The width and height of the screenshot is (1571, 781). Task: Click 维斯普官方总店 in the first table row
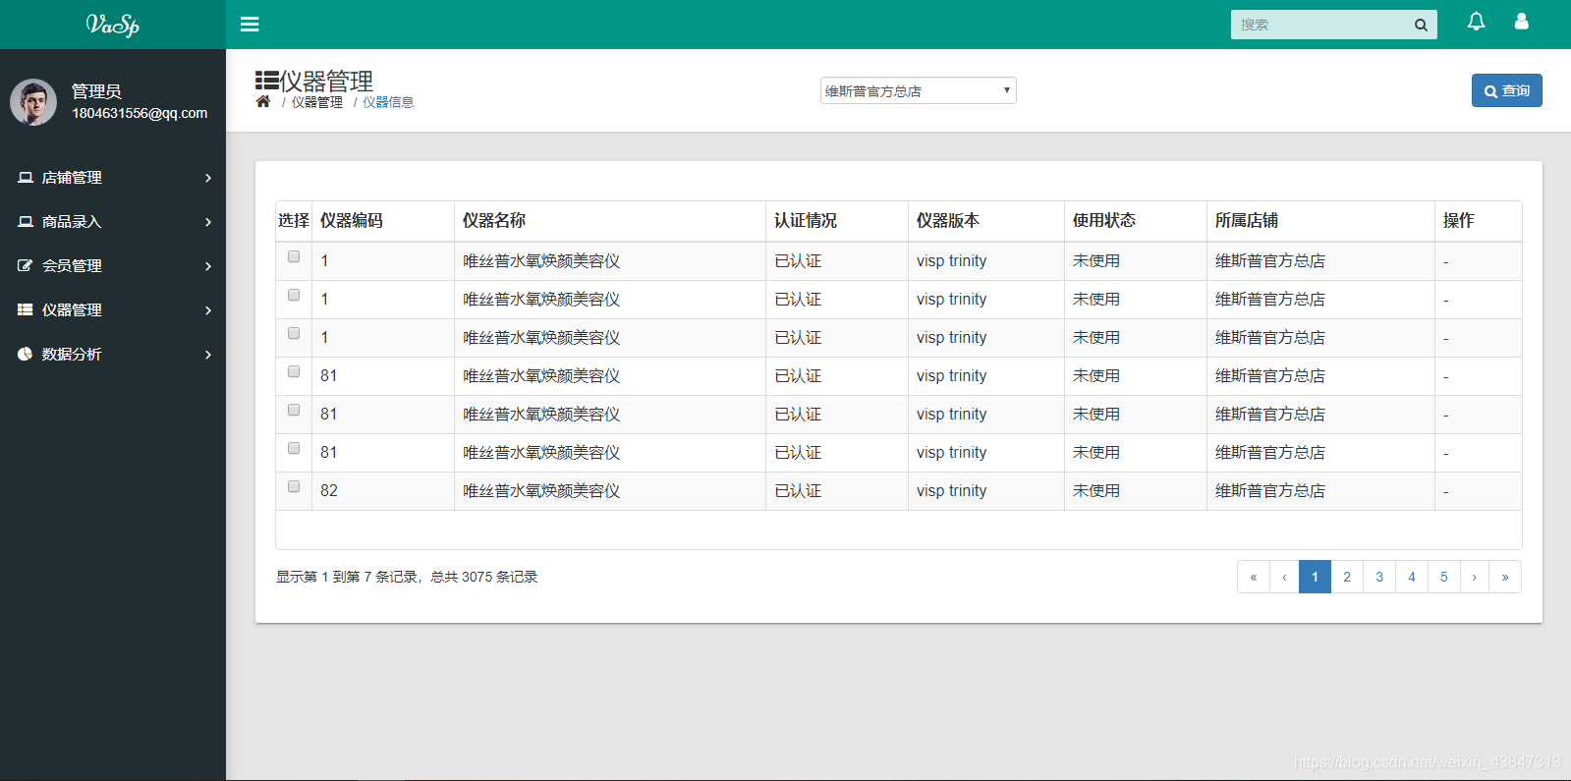point(1270,260)
